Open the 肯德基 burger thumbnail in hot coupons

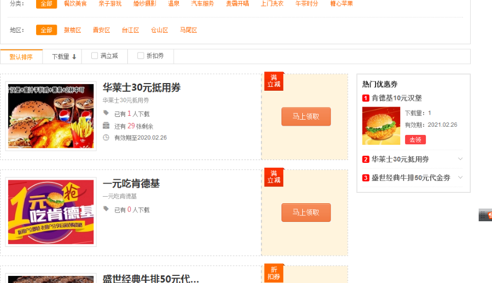(381, 126)
